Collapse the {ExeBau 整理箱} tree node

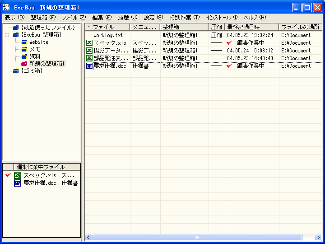[7, 35]
